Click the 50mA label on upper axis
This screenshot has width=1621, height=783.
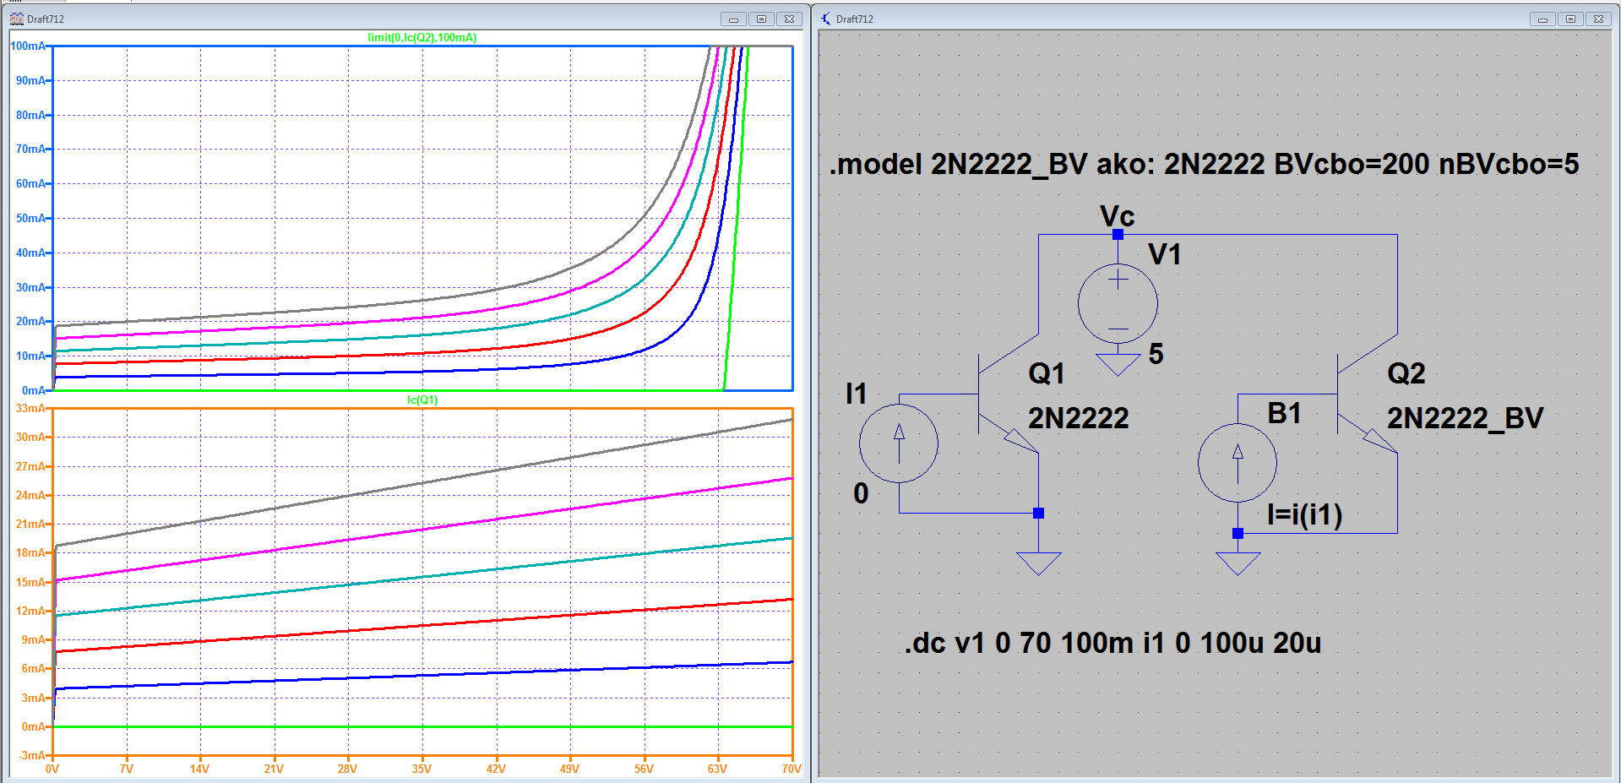click(30, 218)
